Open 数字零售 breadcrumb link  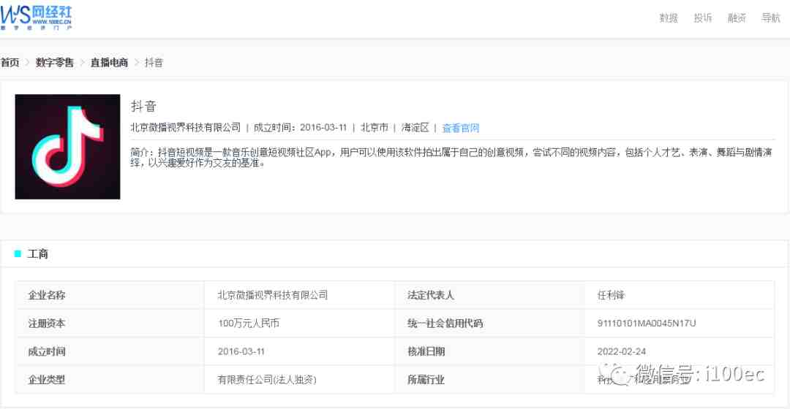point(54,62)
